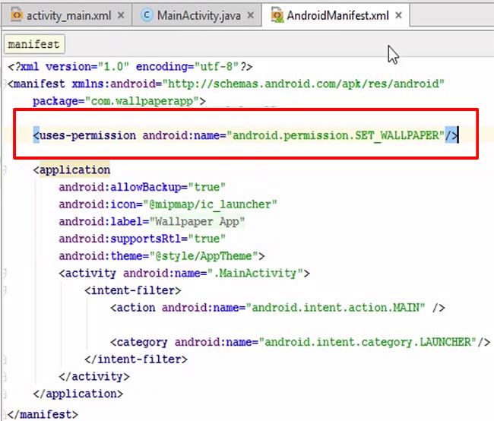Collapse the manifest tag fold marker
Screen dimensions: 494x421
coord(5,84)
